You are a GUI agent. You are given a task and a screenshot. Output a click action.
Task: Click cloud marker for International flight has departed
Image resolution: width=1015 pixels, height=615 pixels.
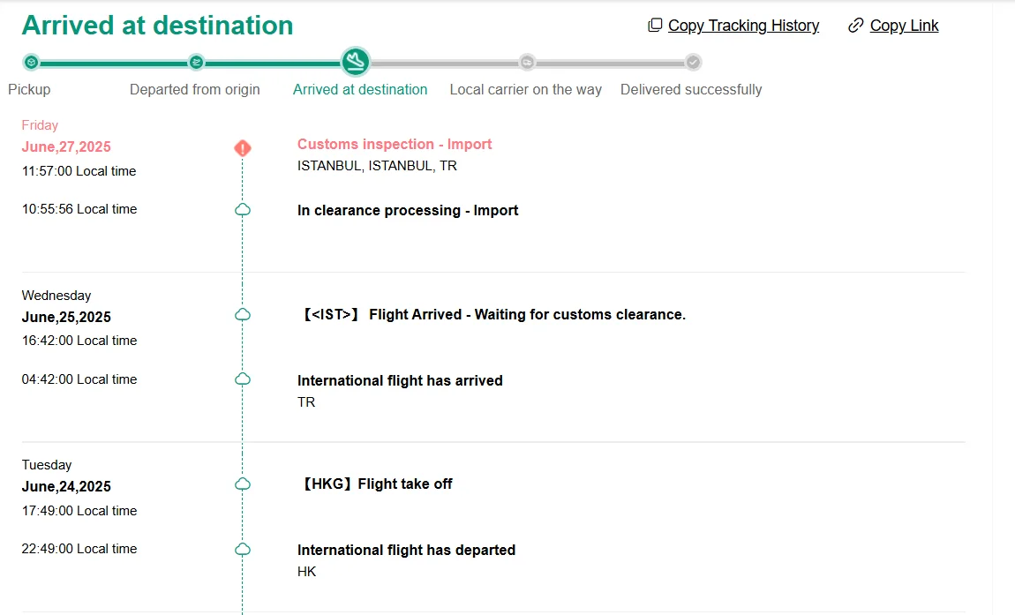(243, 550)
